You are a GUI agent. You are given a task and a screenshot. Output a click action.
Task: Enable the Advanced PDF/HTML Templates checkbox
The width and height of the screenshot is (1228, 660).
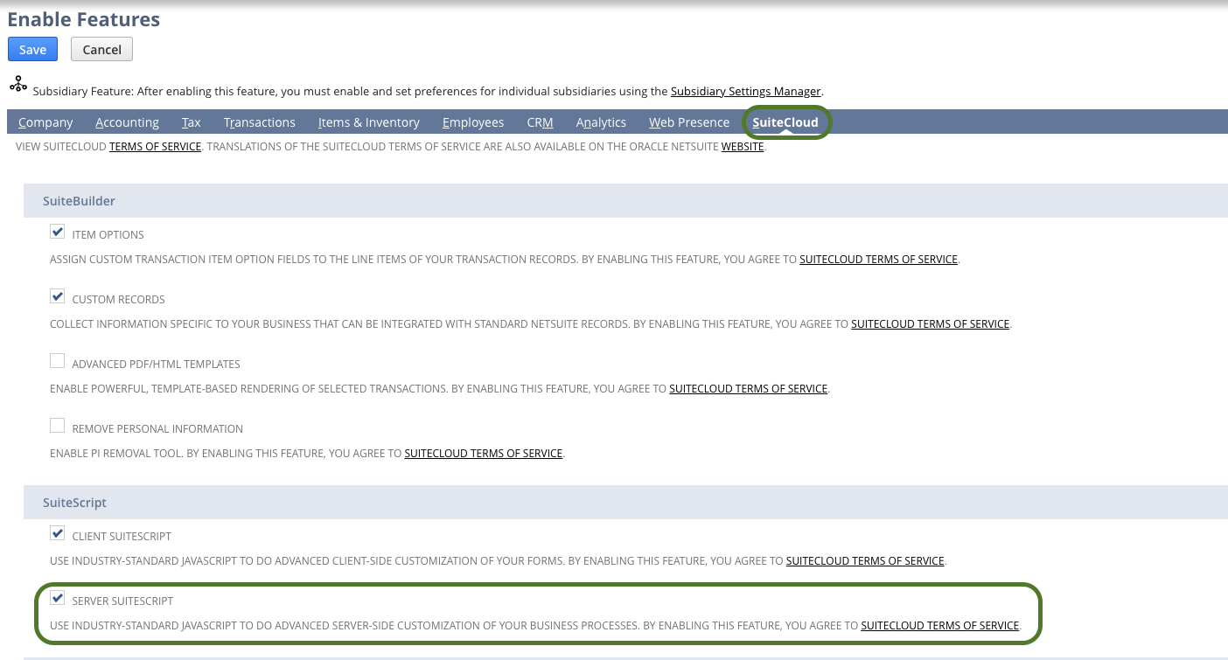pyautogui.click(x=57, y=360)
